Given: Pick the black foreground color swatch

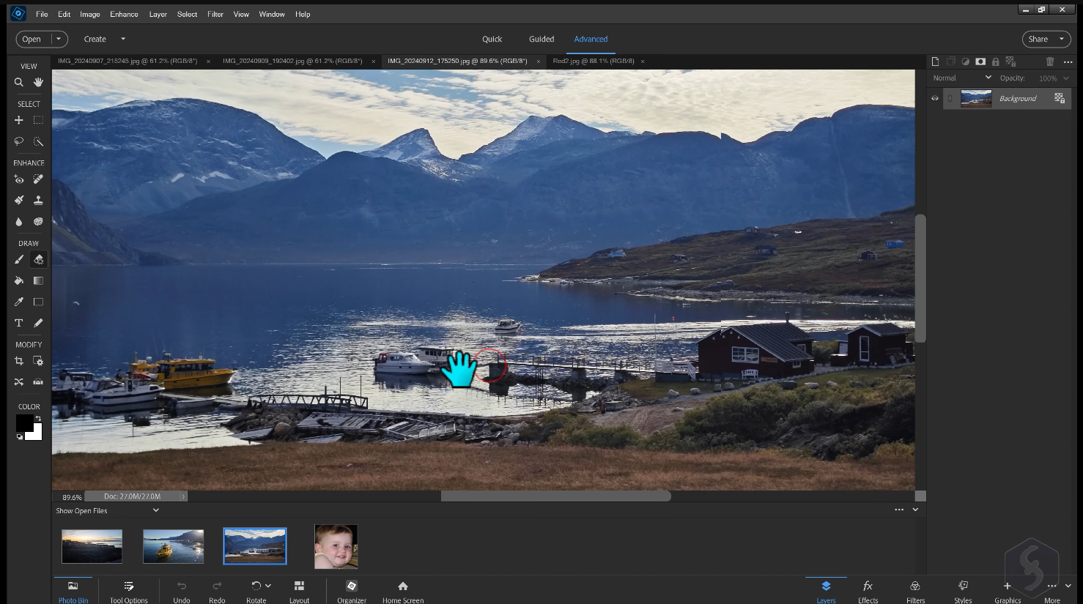Looking at the screenshot, I should click(23, 422).
